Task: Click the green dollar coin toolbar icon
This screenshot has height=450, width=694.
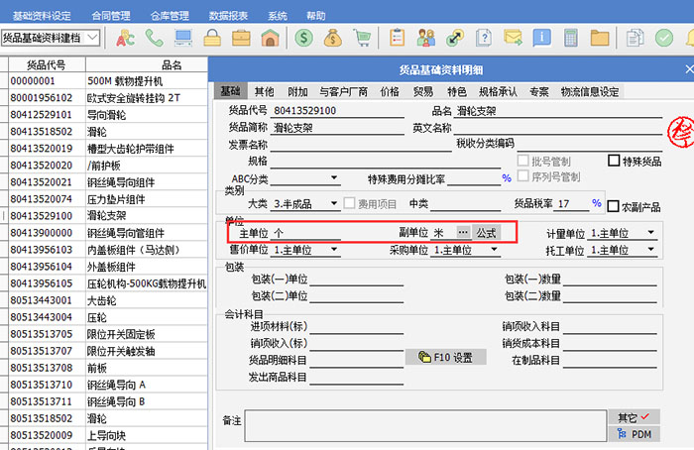Action: click(x=304, y=38)
